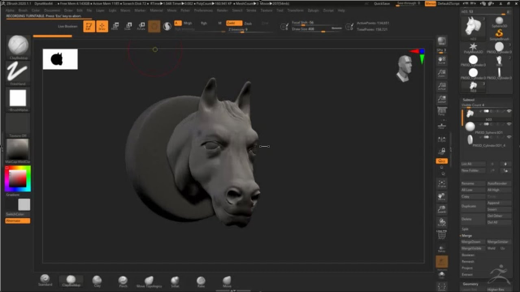Click the Append subtool button
Image resolution: width=520 pixels, height=292 pixels.
click(x=499, y=203)
